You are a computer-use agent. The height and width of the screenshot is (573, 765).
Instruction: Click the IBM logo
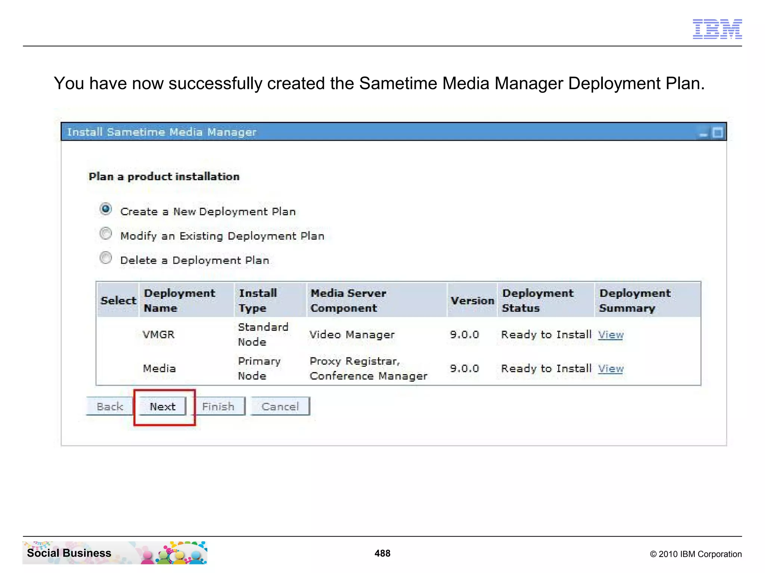pyautogui.click(x=717, y=29)
